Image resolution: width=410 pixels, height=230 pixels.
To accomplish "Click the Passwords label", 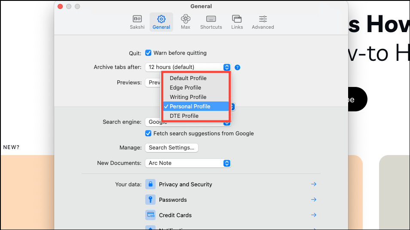I will click(x=173, y=200).
